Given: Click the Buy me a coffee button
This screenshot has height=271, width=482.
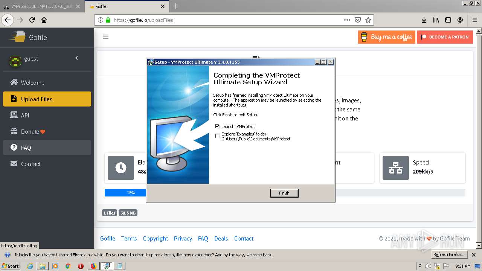Looking at the screenshot, I should coord(387,37).
